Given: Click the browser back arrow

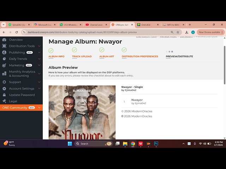Looking at the screenshot, I should (4, 32).
